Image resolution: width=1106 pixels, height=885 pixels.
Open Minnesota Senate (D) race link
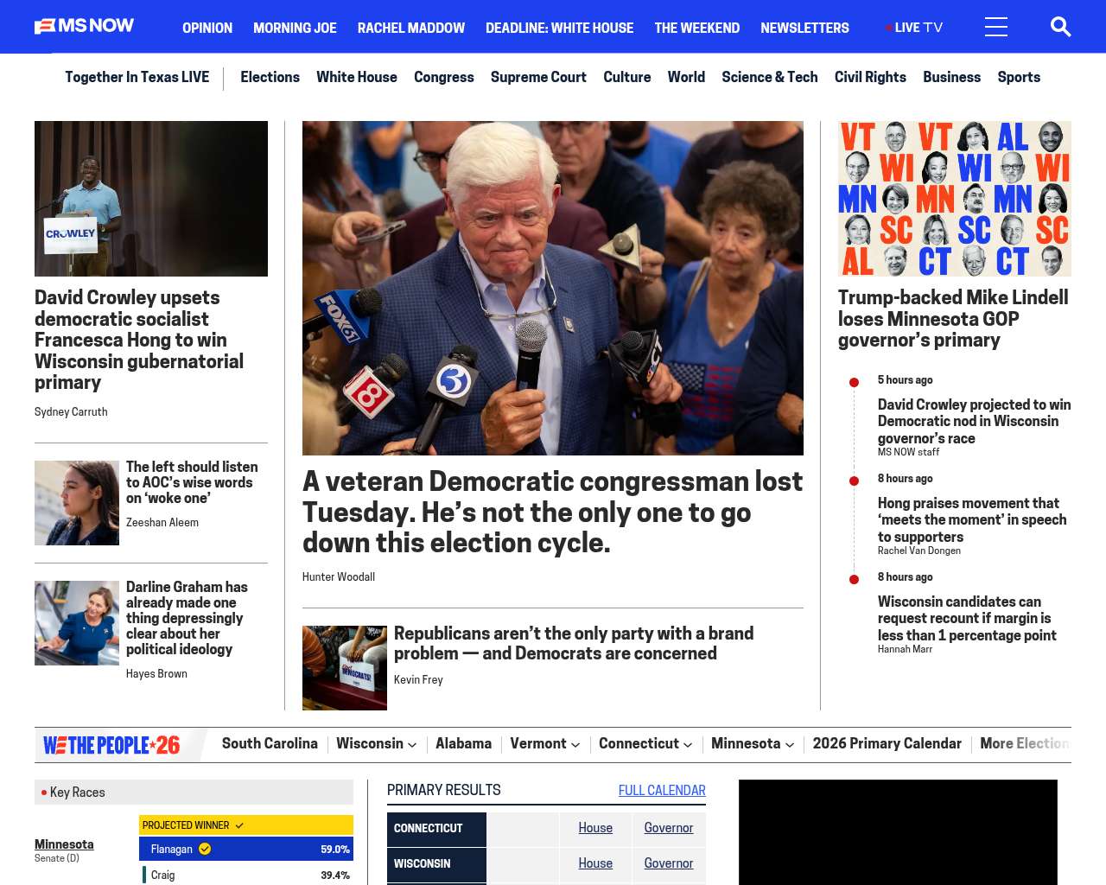[x=64, y=844]
